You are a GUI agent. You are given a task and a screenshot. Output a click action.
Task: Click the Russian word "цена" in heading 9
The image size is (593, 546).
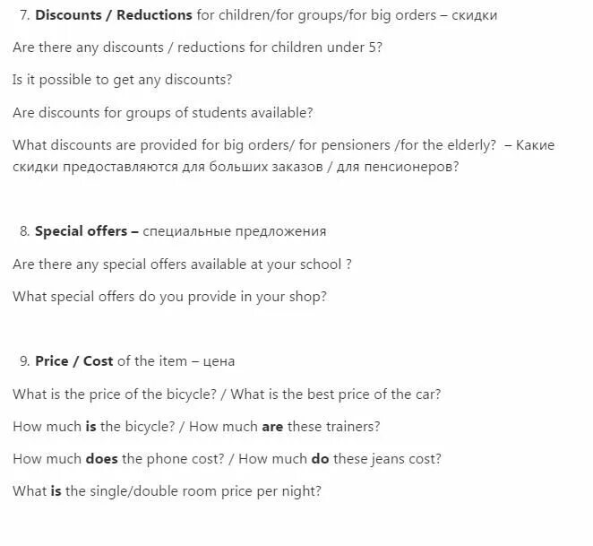pos(219,362)
